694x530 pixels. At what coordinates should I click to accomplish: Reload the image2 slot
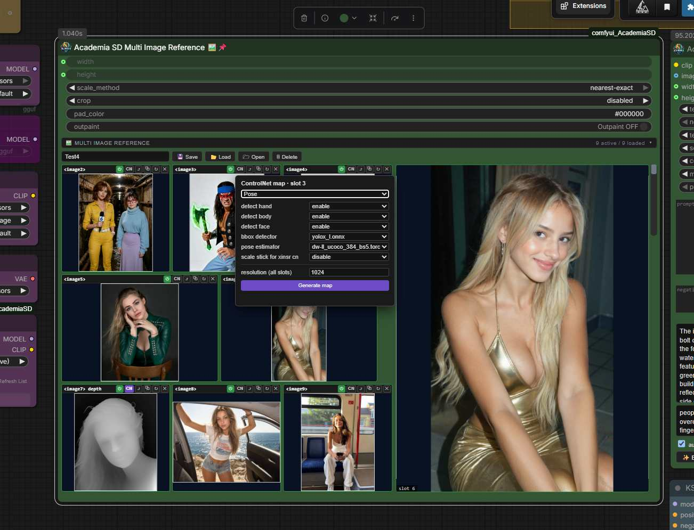pos(156,169)
